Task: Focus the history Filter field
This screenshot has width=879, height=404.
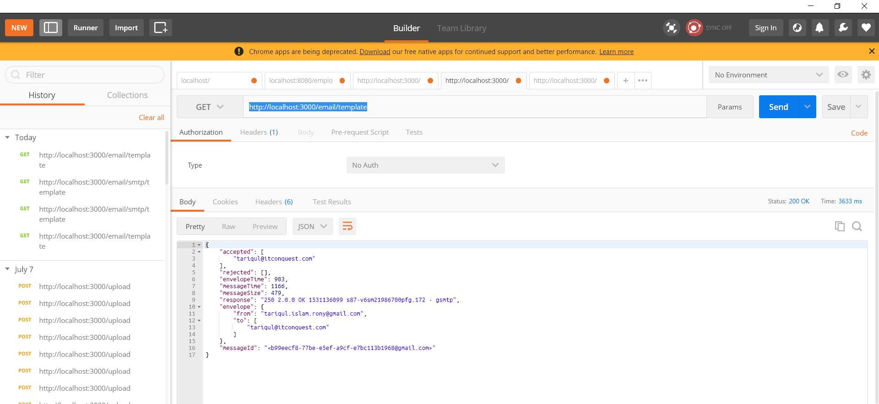Action: coord(85,75)
